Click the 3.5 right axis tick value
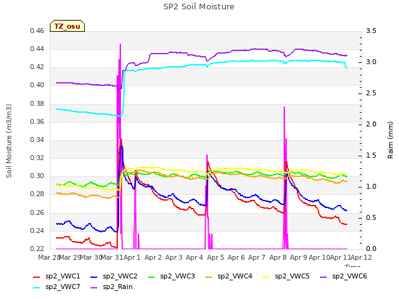The height and width of the screenshot is (299, 399). click(x=371, y=31)
